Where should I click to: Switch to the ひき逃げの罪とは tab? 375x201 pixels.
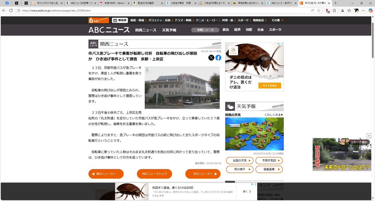[215, 3]
